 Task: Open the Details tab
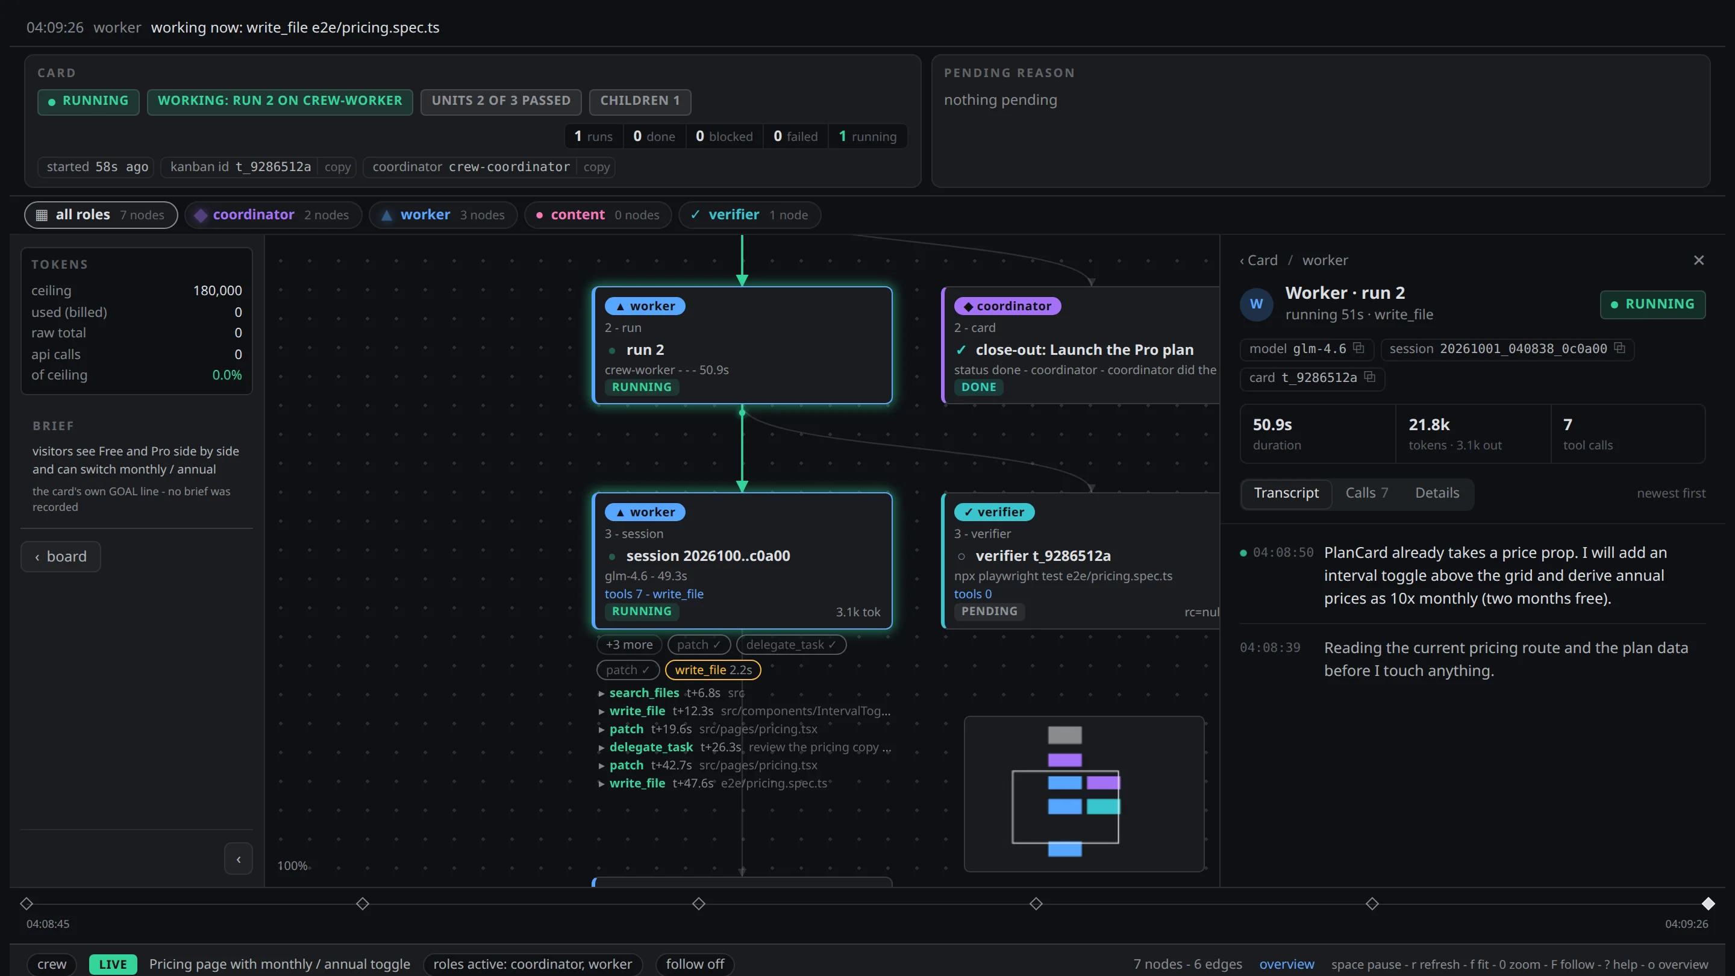1437,493
